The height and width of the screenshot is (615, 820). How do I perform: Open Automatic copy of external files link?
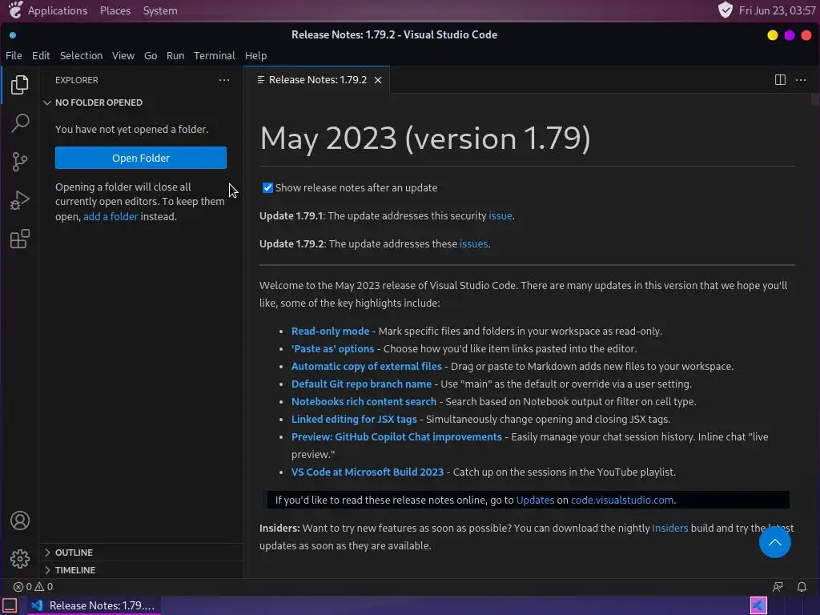pos(366,367)
